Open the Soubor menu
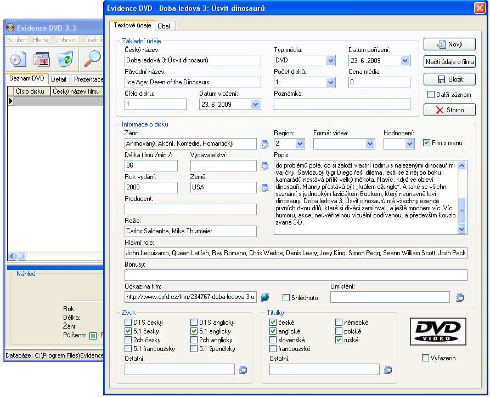Viewport: 490px width, 397px height. tap(17, 40)
